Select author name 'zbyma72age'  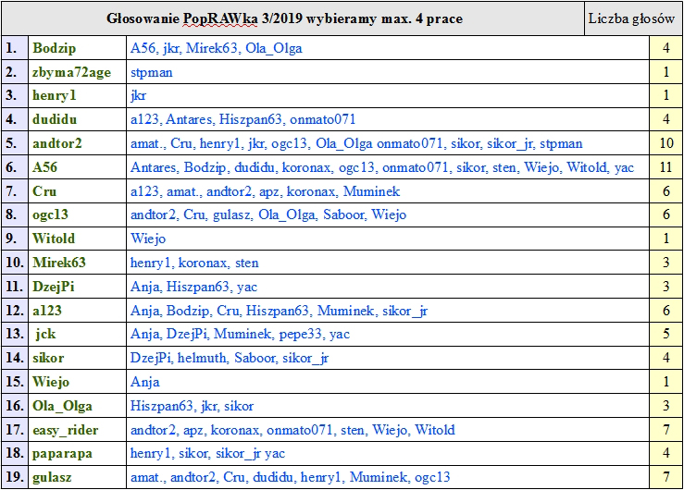pos(71,72)
